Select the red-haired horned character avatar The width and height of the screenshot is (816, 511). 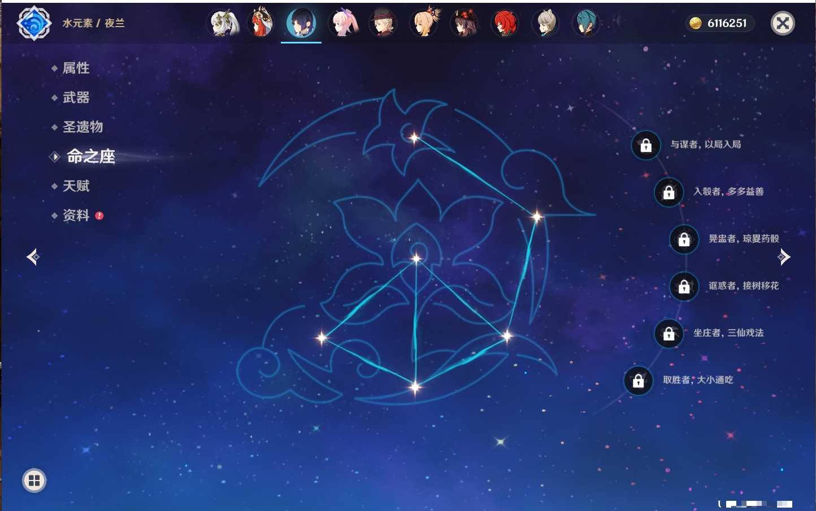tap(261, 23)
